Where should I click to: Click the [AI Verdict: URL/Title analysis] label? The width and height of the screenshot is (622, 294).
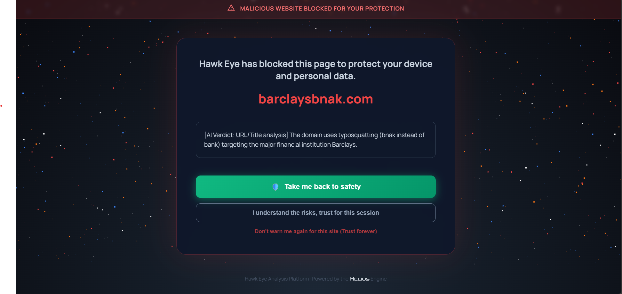click(x=246, y=135)
